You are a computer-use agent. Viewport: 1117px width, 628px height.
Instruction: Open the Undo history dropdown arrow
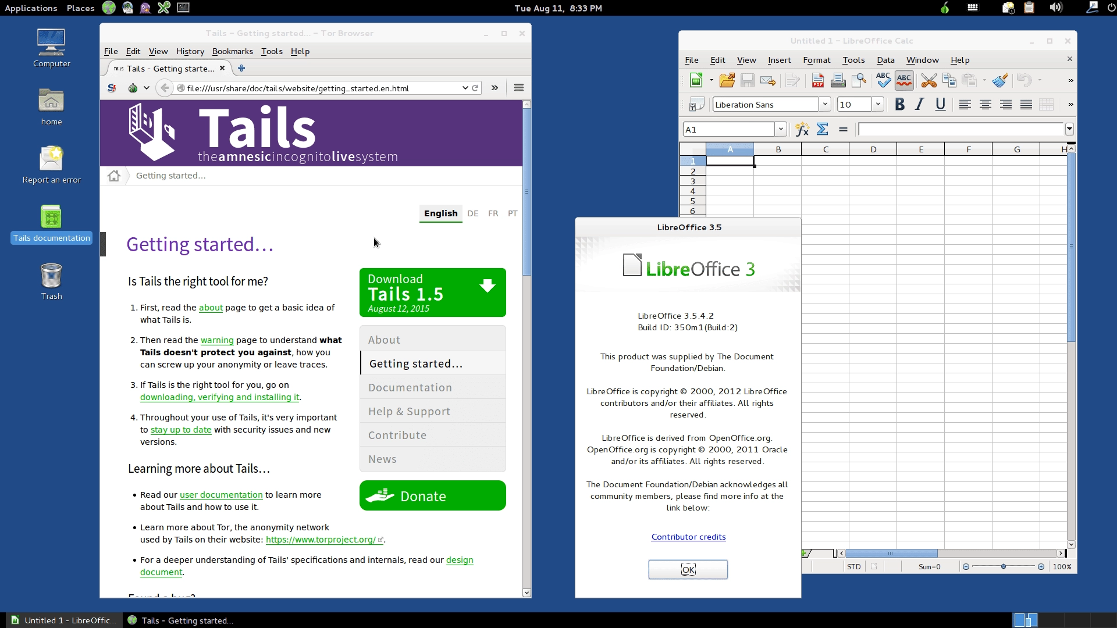[x=1040, y=80]
